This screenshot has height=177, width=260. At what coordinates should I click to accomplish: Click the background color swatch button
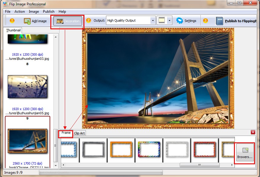click(x=162, y=20)
